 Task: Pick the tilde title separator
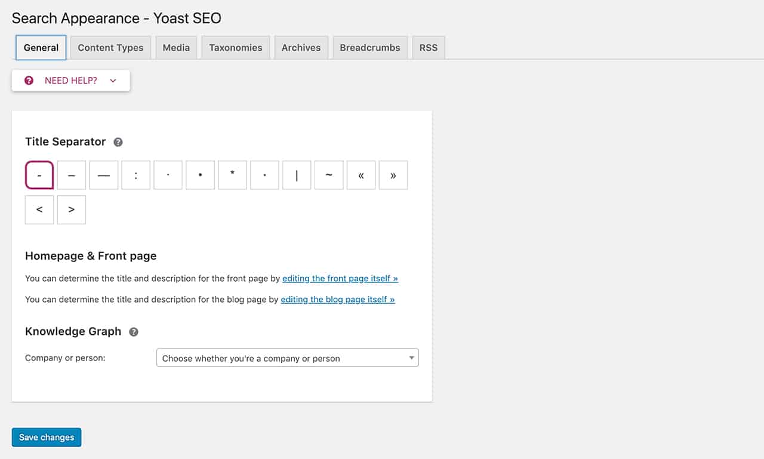pyautogui.click(x=329, y=175)
